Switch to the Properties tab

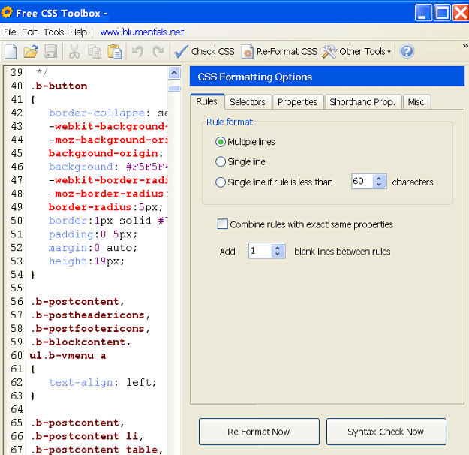coord(297,102)
